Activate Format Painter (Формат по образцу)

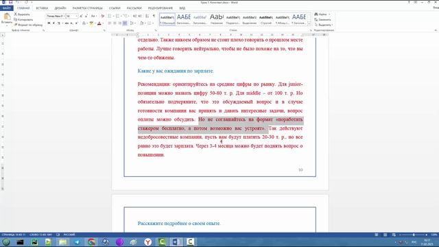28,25
